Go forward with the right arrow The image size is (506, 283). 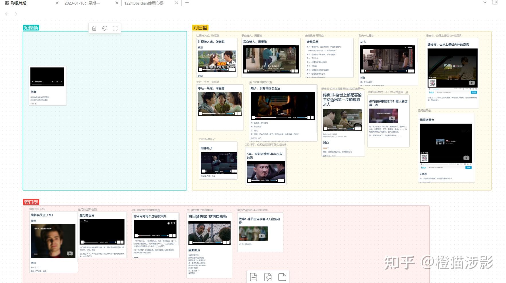click(x=15, y=14)
